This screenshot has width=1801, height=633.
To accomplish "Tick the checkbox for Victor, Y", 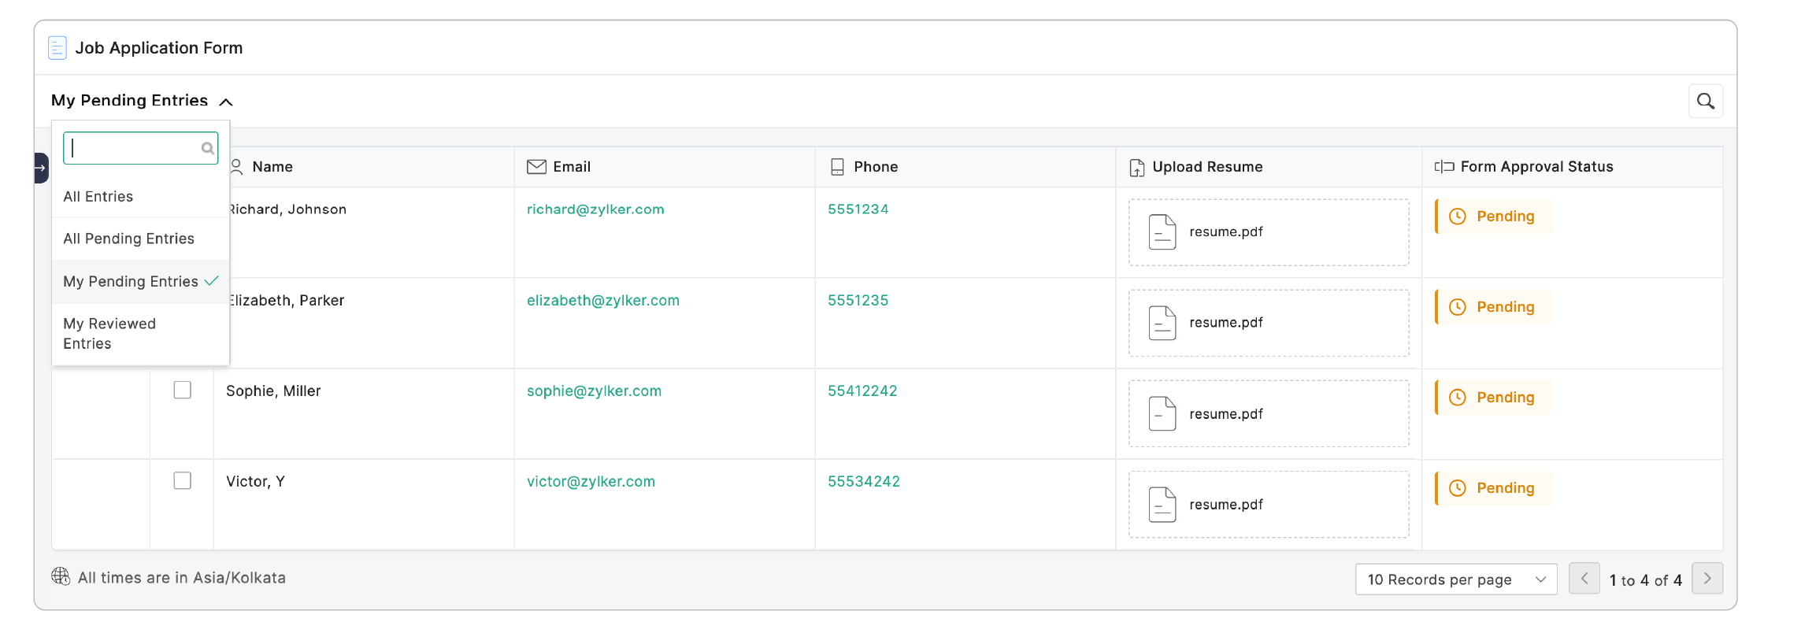I will coord(182,481).
